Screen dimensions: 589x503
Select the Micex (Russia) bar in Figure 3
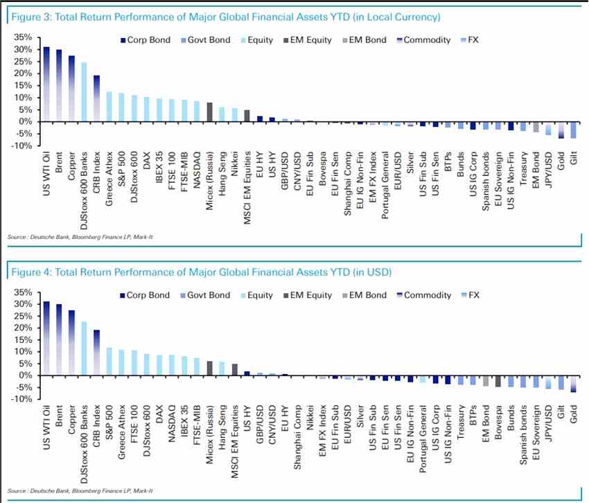point(209,112)
